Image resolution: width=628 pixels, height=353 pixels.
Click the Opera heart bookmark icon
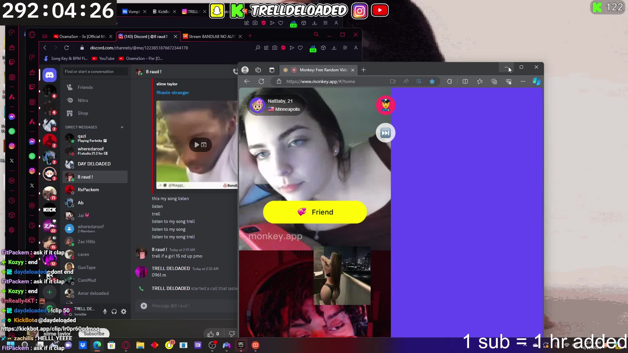300,48
